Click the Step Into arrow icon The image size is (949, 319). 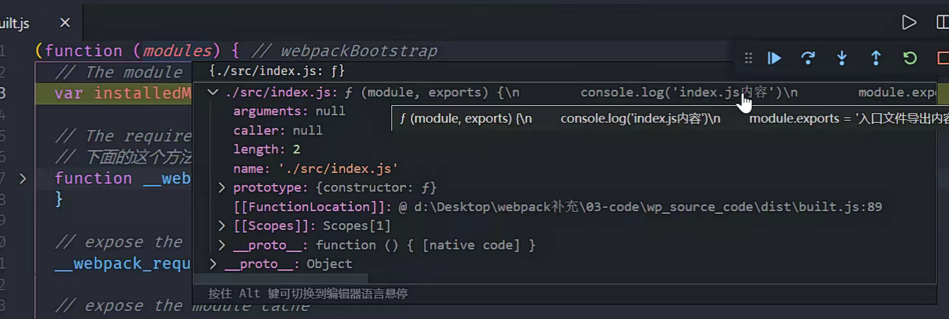842,58
